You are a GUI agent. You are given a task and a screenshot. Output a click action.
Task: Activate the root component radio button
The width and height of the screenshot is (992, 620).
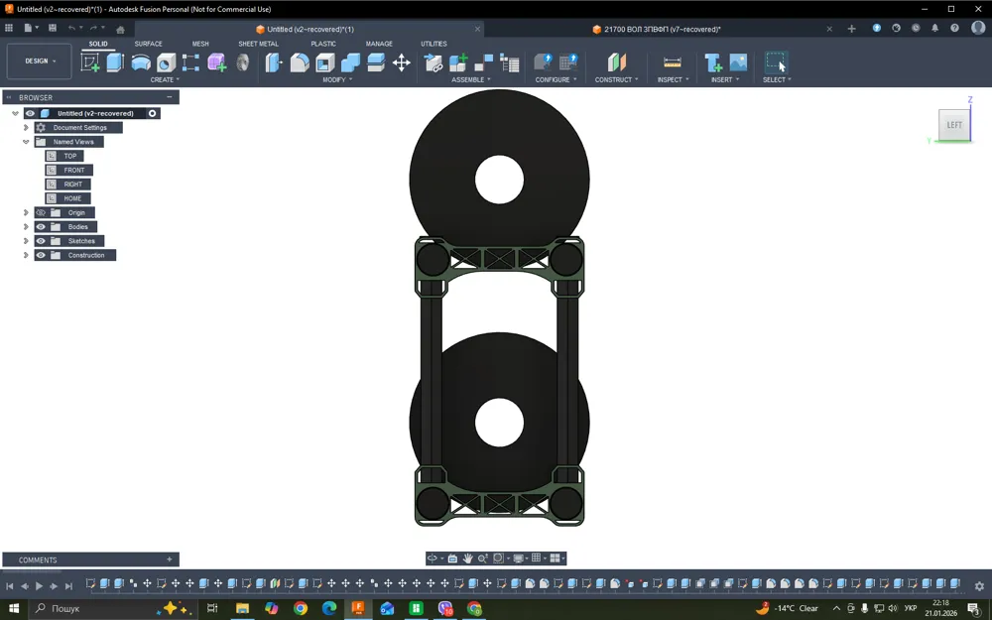[x=153, y=113]
